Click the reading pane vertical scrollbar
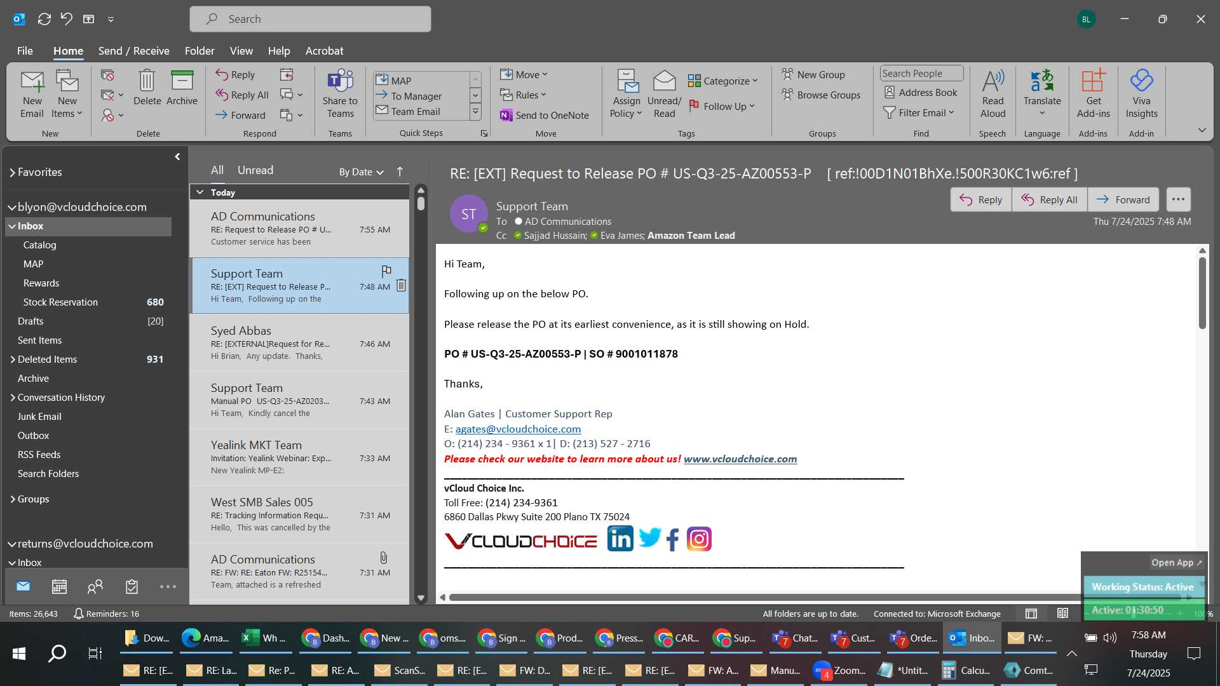This screenshot has width=1220, height=686. pos(1202,293)
